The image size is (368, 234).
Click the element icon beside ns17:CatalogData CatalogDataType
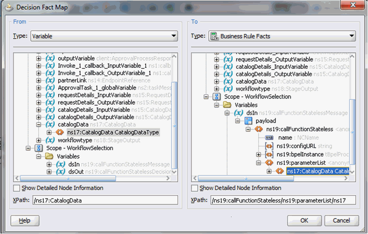(x=60, y=132)
